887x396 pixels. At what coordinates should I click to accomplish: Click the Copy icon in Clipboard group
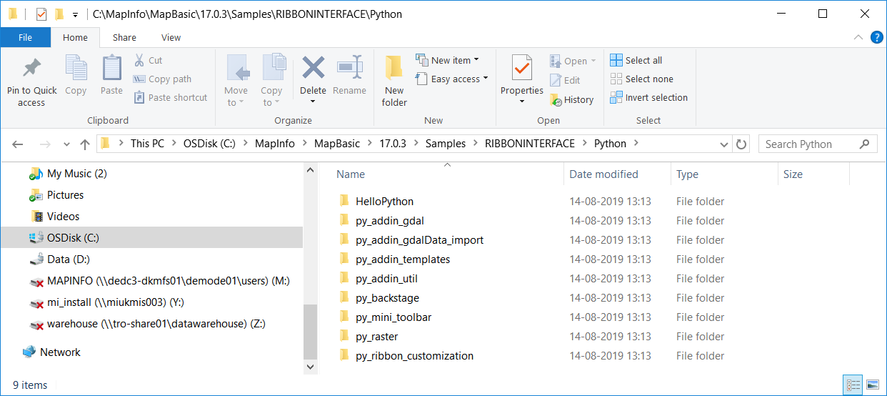click(76, 69)
